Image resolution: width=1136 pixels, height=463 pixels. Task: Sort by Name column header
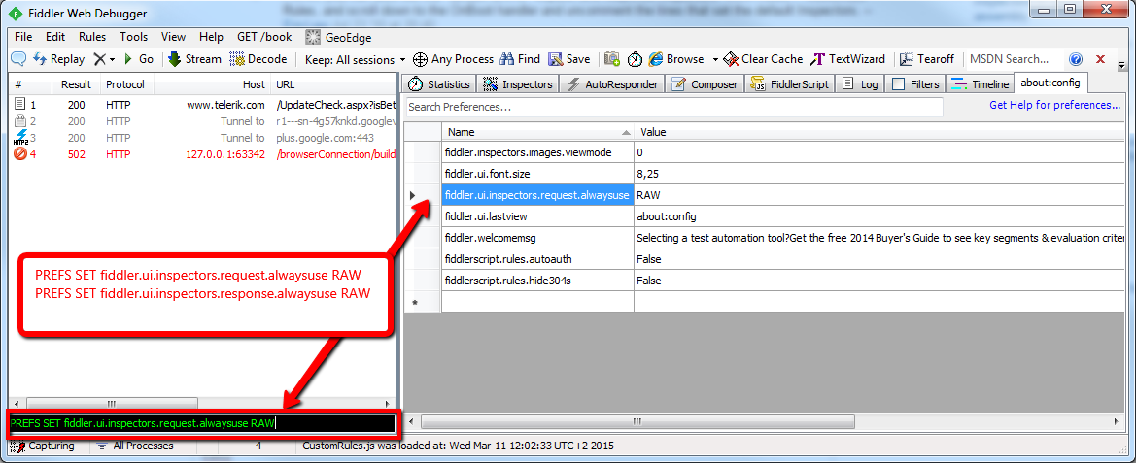point(537,132)
